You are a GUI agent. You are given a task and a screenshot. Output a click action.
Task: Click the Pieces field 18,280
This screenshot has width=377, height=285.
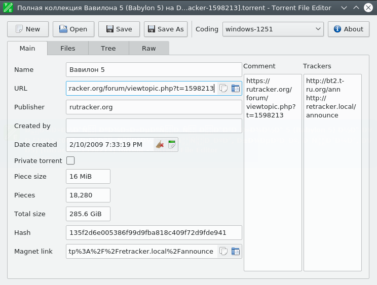click(88, 195)
